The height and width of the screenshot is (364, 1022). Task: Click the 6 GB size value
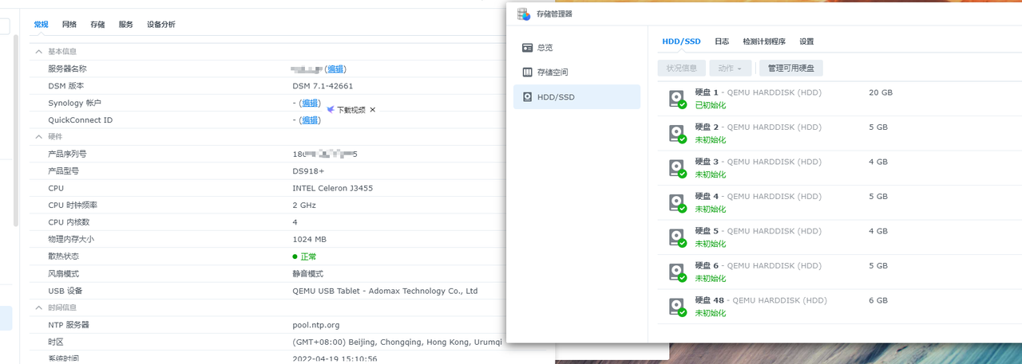pyautogui.click(x=878, y=300)
